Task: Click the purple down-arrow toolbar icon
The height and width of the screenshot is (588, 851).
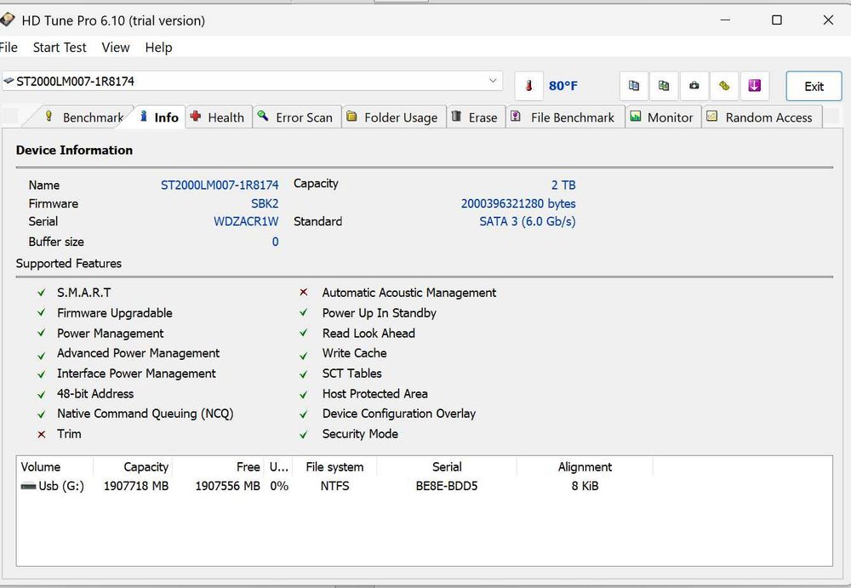Action: click(x=754, y=86)
